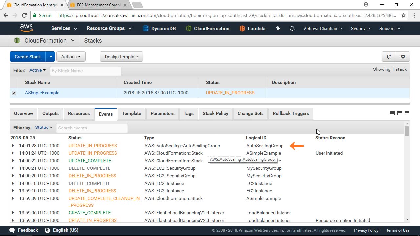Switch to the Template tab
The image size is (420, 236).
point(132,113)
